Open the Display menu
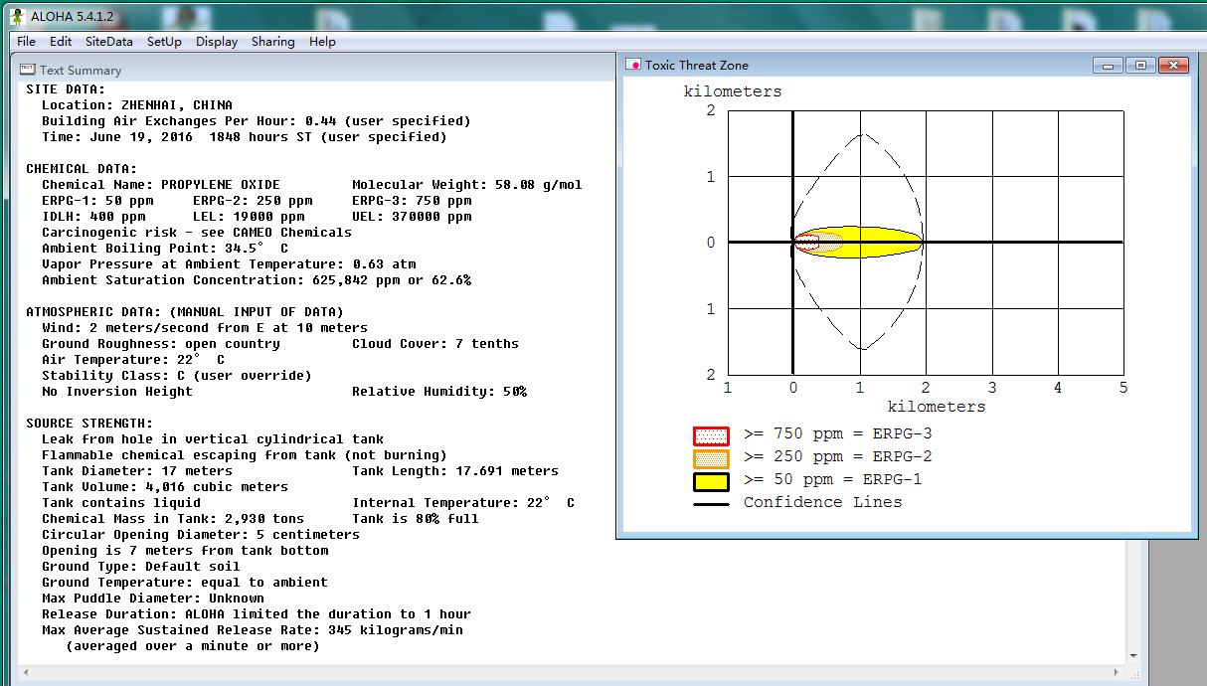Image resolution: width=1207 pixels, height=686 pixels. tap(217, 42)
